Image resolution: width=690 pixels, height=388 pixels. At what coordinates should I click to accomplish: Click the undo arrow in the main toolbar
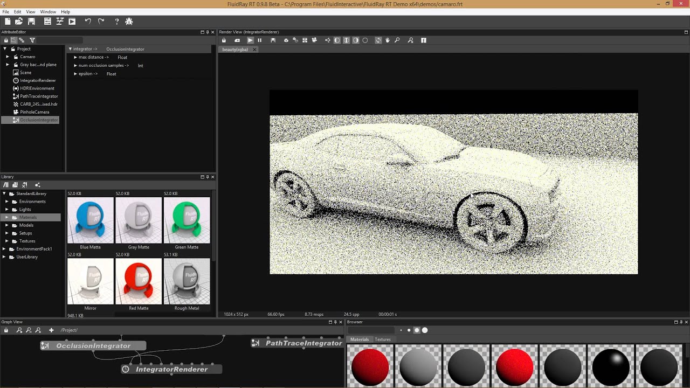pos(88,21)
